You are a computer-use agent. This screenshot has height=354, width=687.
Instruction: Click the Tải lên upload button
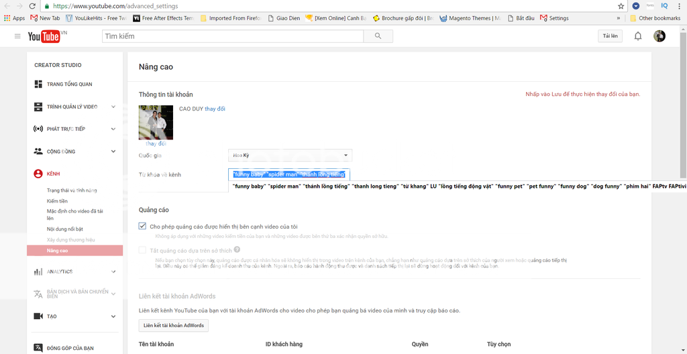[x=611, y=36]
